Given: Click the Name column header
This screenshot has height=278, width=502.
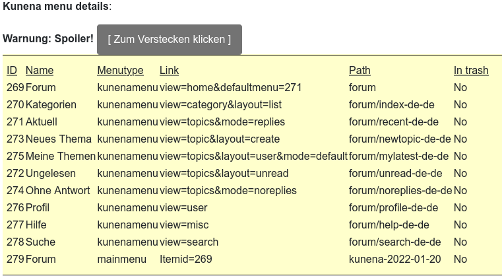Looking at the screenshot, I should pos(40,70).
